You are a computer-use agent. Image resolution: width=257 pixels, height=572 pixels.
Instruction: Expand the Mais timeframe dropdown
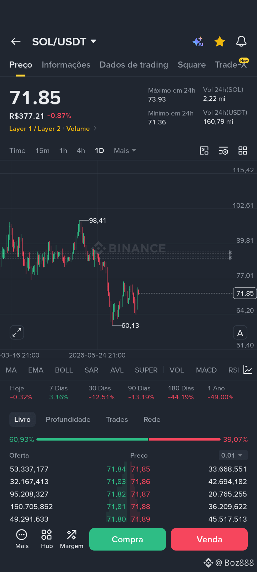pos(125,151)
